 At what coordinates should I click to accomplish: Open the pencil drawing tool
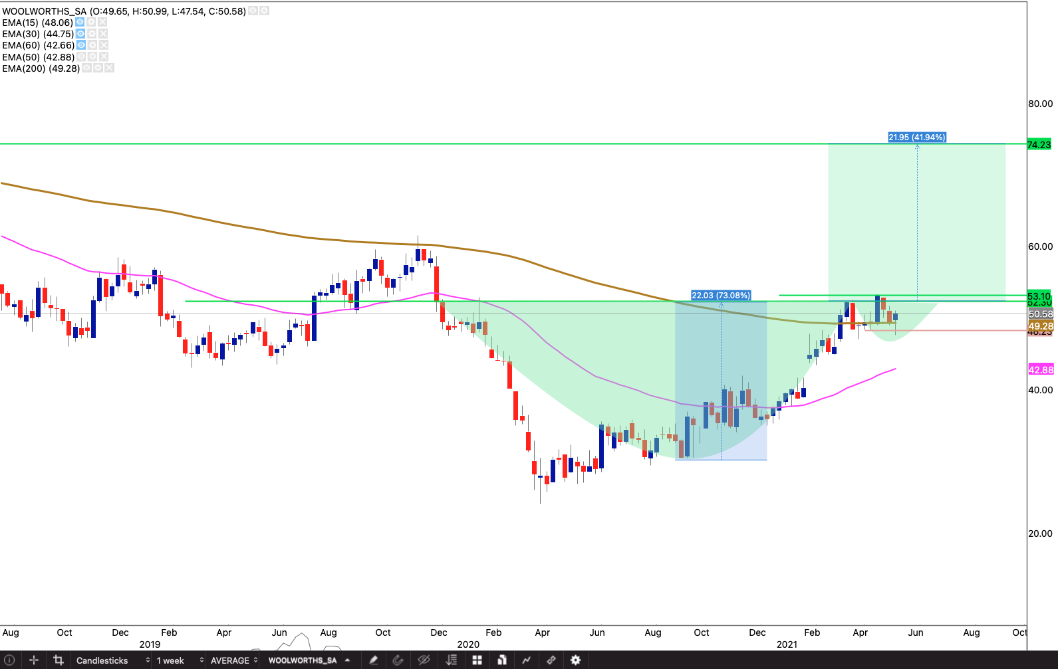(374, 660)
